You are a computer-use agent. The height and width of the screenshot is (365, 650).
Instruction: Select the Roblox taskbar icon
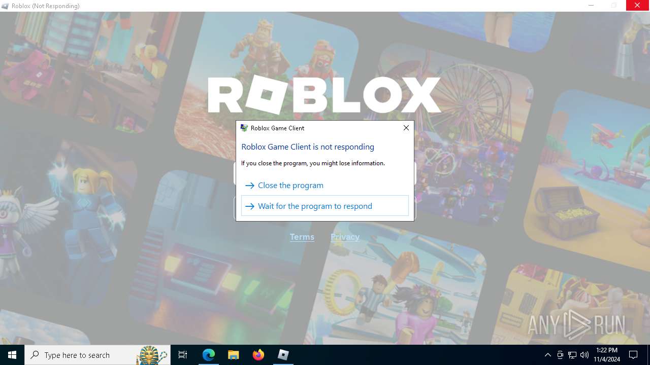click(283, 355)
